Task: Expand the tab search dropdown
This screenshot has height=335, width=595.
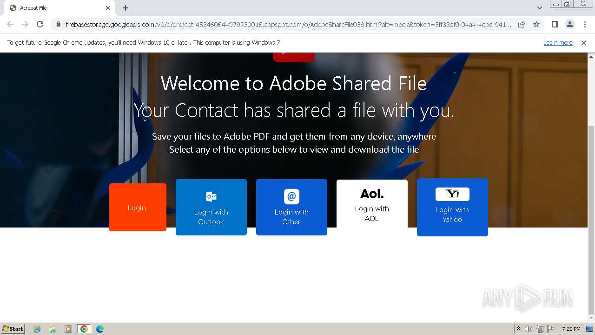Action: click(540, 8)
